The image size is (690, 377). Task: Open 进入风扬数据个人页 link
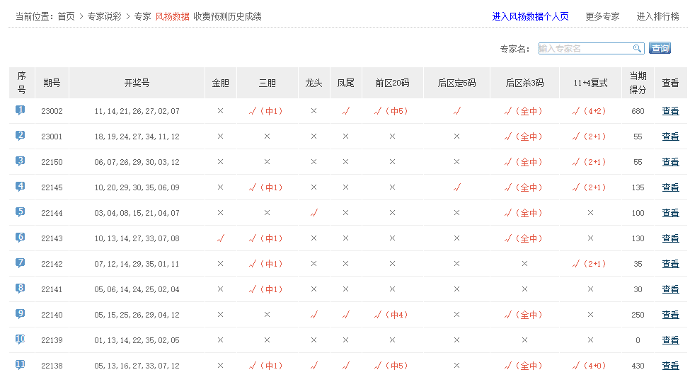[x=530, y=16]
